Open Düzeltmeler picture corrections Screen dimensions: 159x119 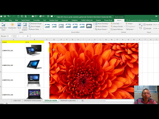tap(12, 26)
